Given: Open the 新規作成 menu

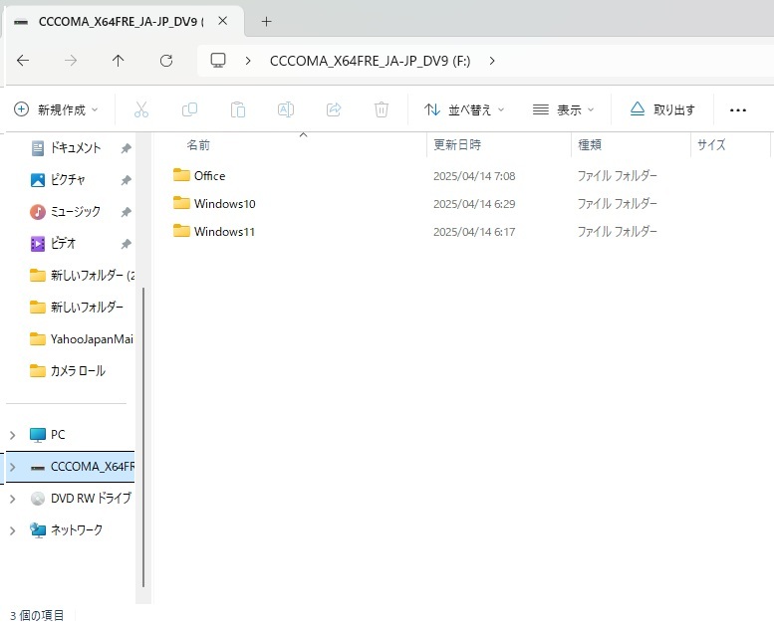Looking at the screenshot, I should click(56, 109).
